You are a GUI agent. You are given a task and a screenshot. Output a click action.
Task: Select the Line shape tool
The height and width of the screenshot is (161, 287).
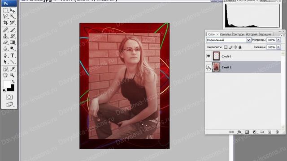click(13, 62)
